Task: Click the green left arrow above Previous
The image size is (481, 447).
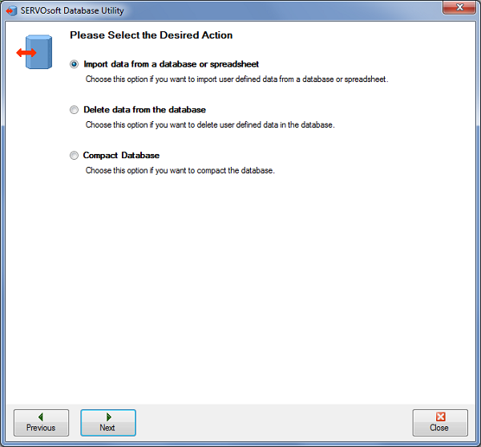Action: click(x=40, y=417)
